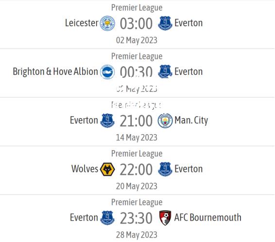The height and width of the screenshot is (242, 275).
Task: Click the AFC Bournemouth club crest
Action: 165,218
